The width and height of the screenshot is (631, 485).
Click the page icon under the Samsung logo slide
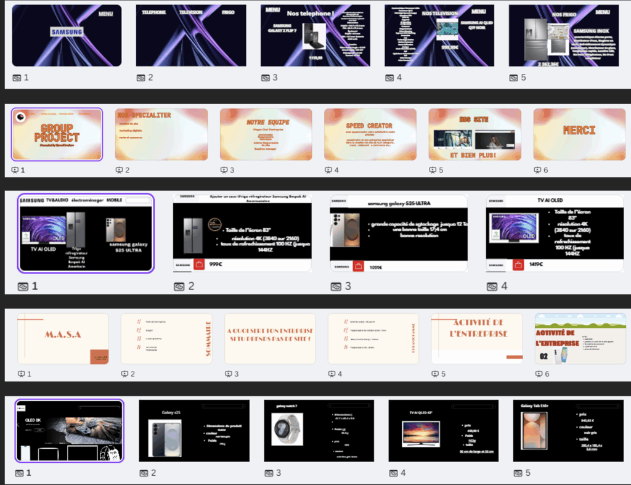(17, 78)
